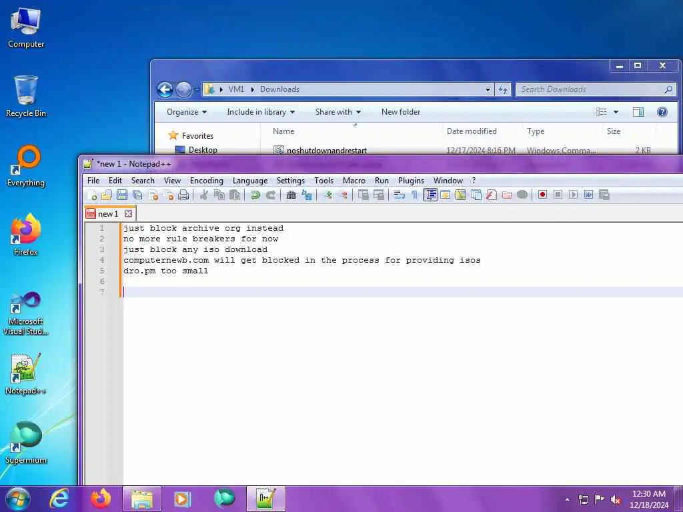Open the Encoding menu

[x=207, y=180]
